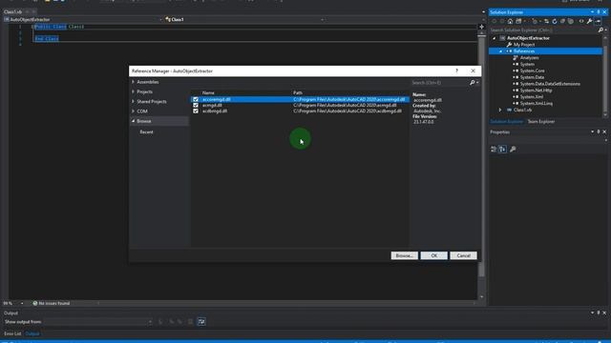
Task: Click the Home icon in Solution Explorer toolbar
Action: 510,21
